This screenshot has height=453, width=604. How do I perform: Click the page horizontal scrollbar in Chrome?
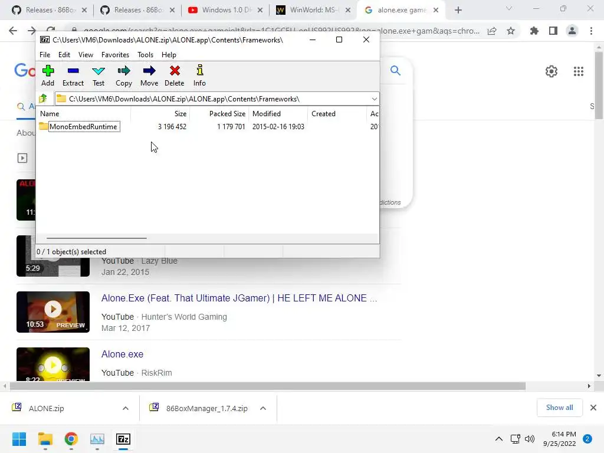tap(267, 386)
